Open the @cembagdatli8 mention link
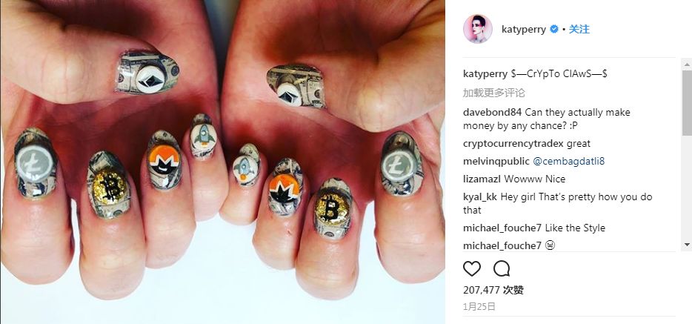The height and width of the screenshot is (324, 692). 568,161
